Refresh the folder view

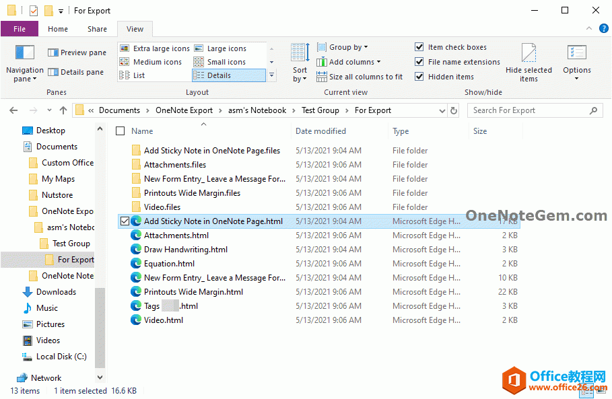452,110
